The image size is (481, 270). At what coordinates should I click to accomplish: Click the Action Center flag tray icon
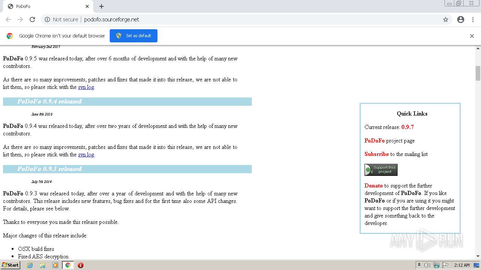click(445, 265)
